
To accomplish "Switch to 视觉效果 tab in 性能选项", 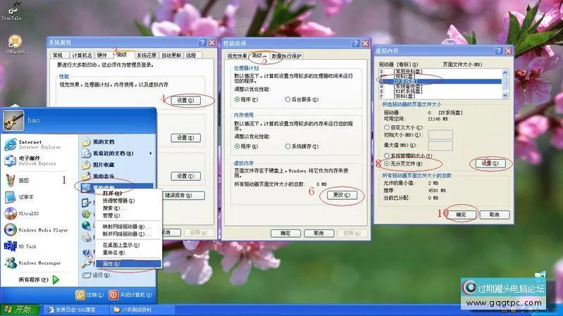I will click(x=237, y=56).
